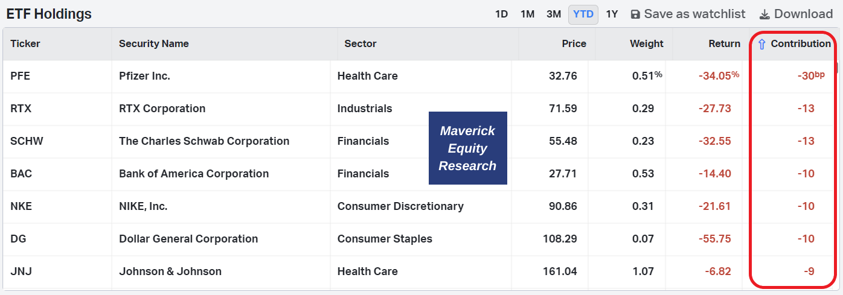Select the YTD time period

pos(583,14)
